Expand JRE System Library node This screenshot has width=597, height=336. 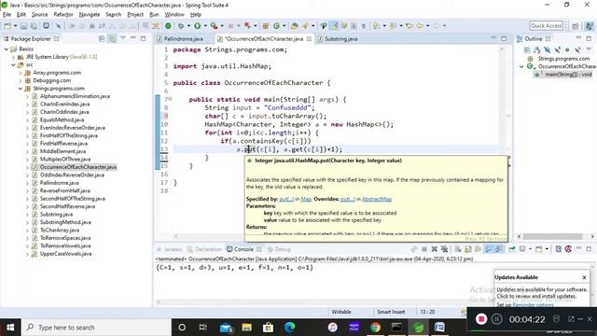[13, 57]
